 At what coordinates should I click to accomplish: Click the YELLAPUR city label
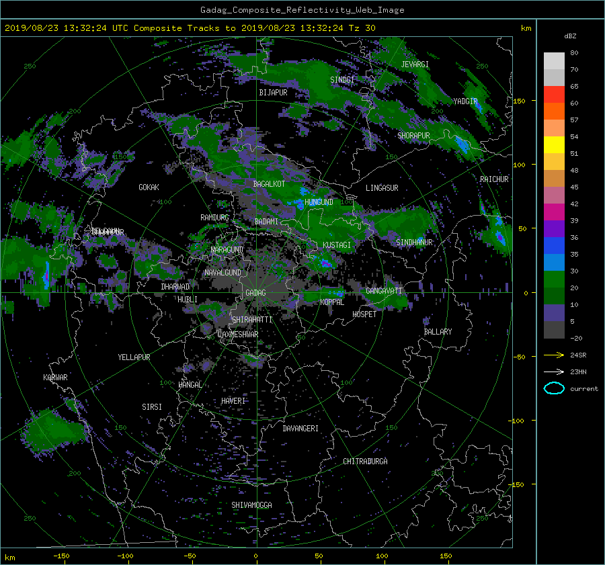coord(134,357)
